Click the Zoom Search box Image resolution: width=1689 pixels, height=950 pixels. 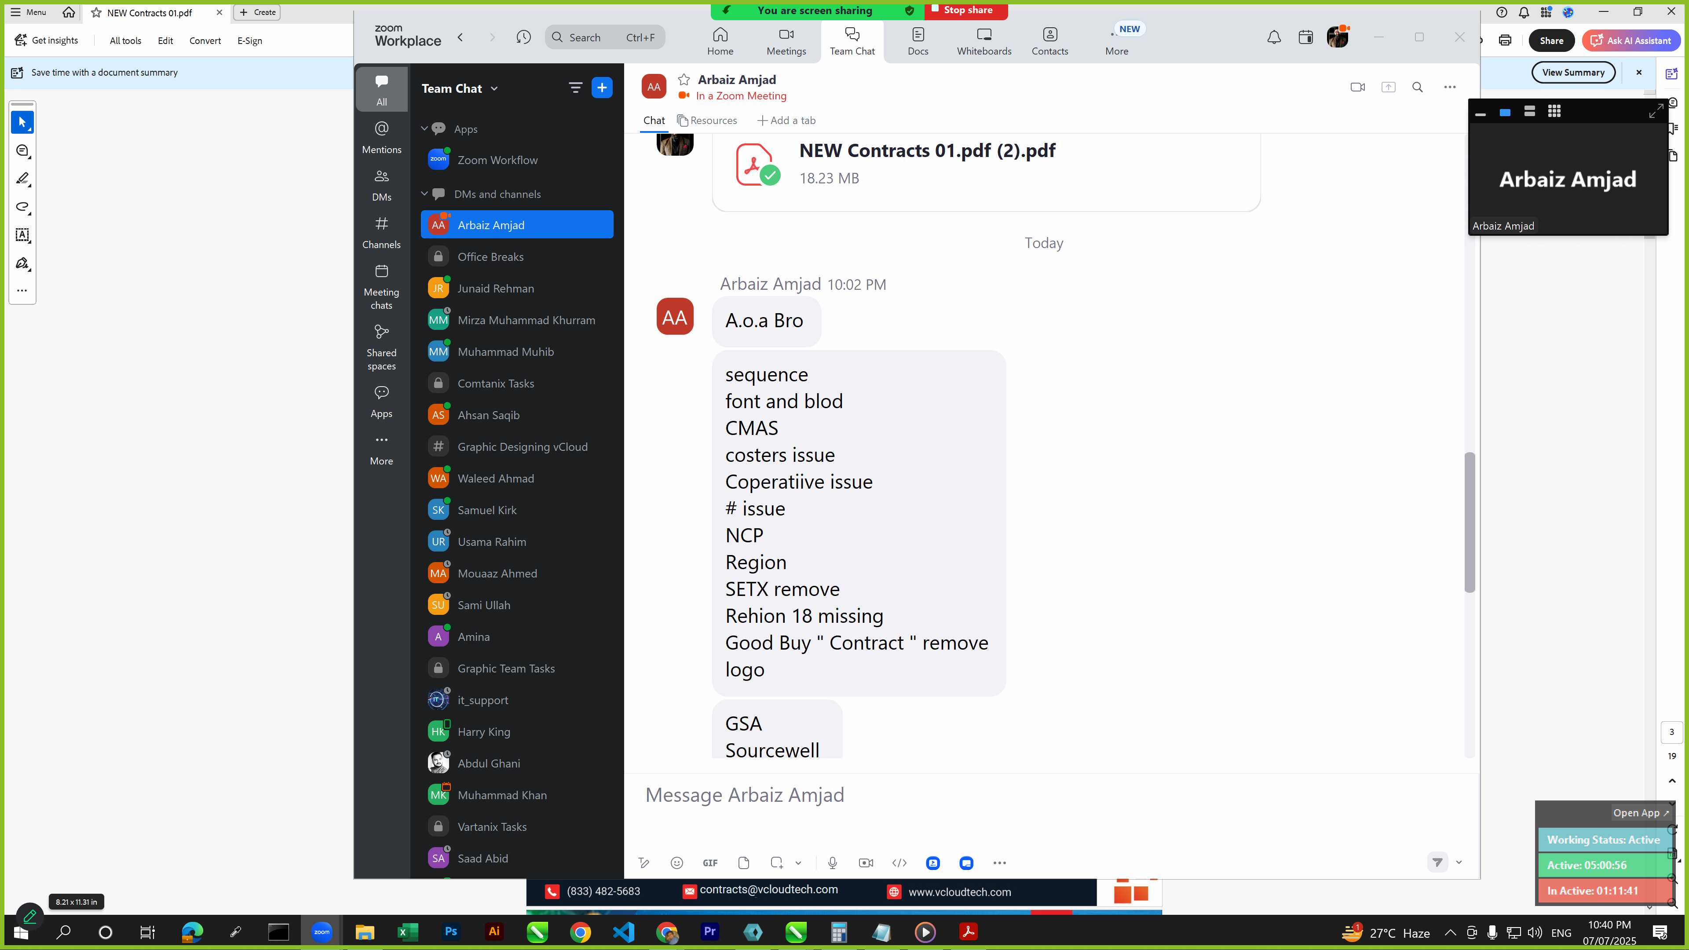tap(604, 37)
